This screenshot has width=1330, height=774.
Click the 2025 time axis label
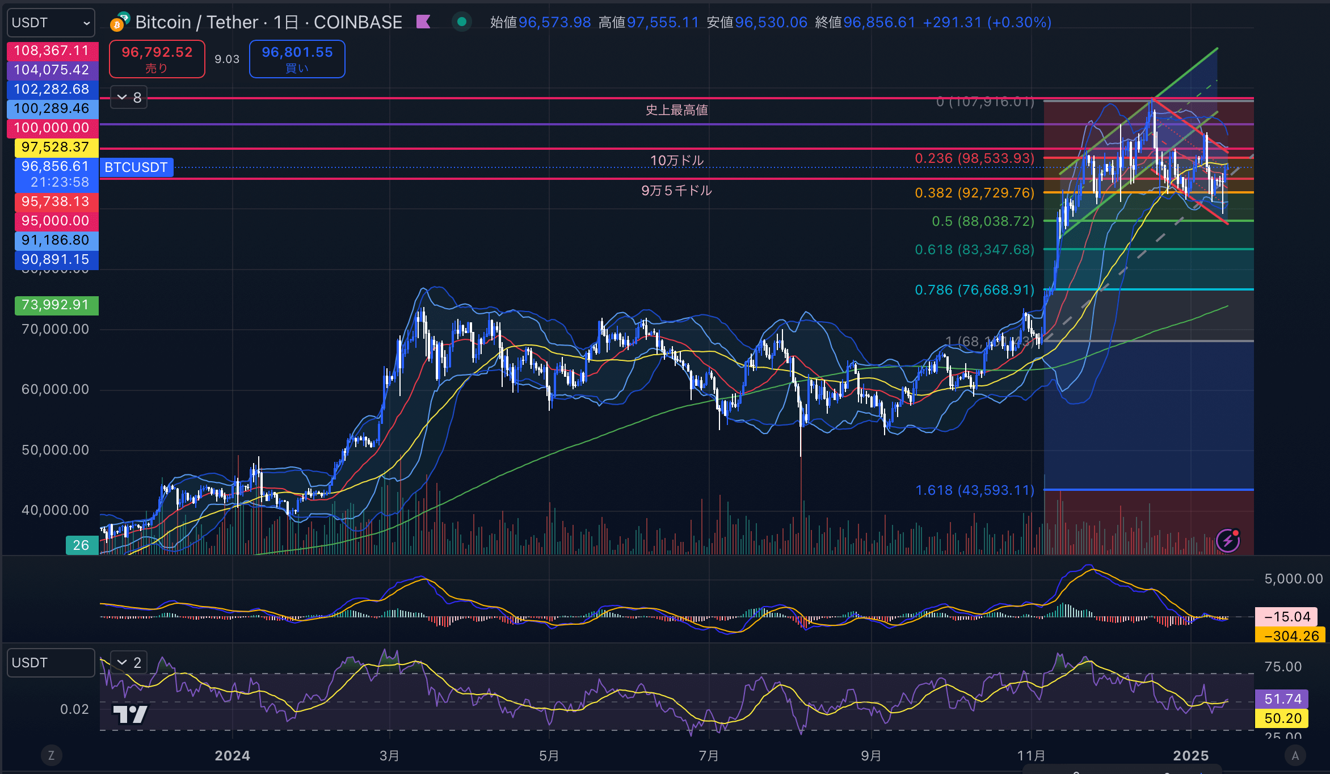click(1191, 756)
